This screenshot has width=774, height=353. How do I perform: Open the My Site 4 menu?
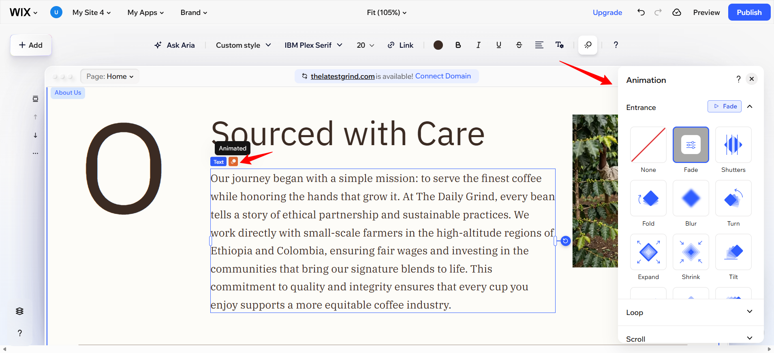[x=92, y=12]
